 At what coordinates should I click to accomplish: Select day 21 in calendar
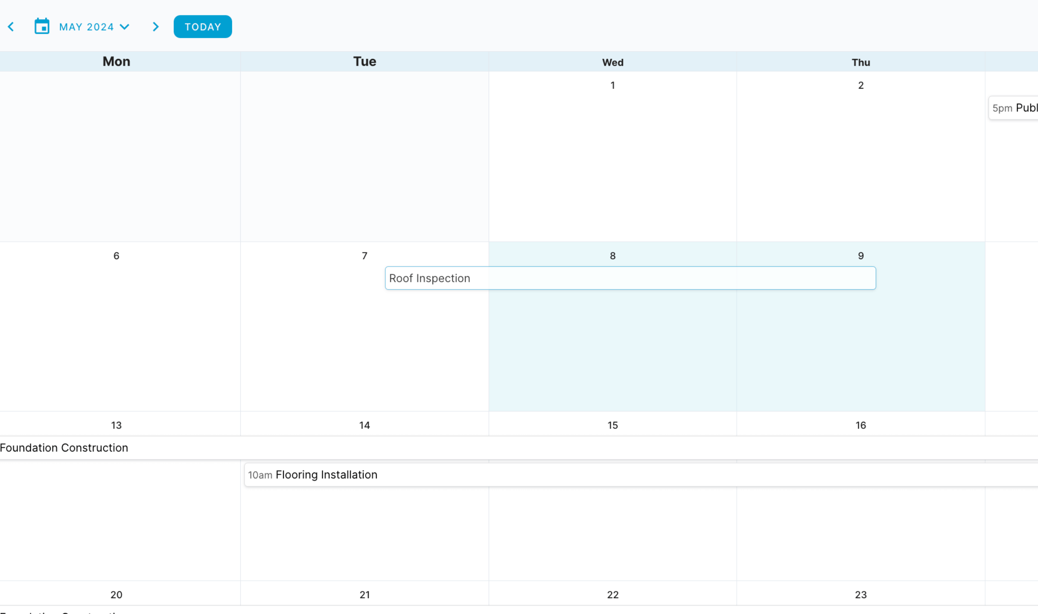coord(364,595)
